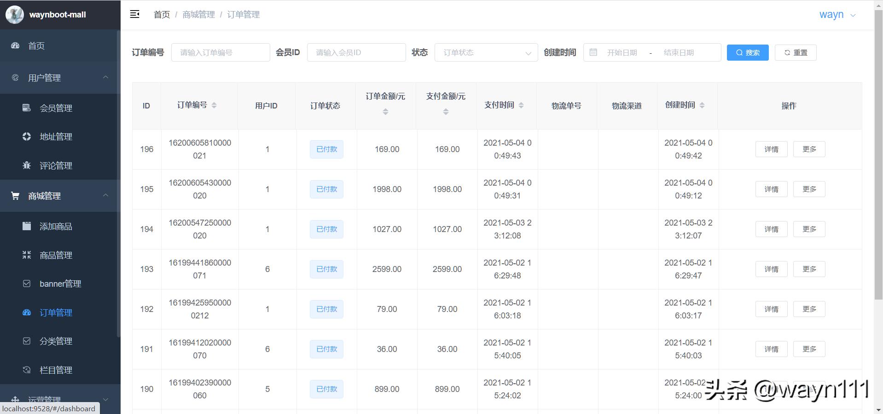Click the 商品管理 grid icon
Screen dimensions: 883x414
point(27,255)
